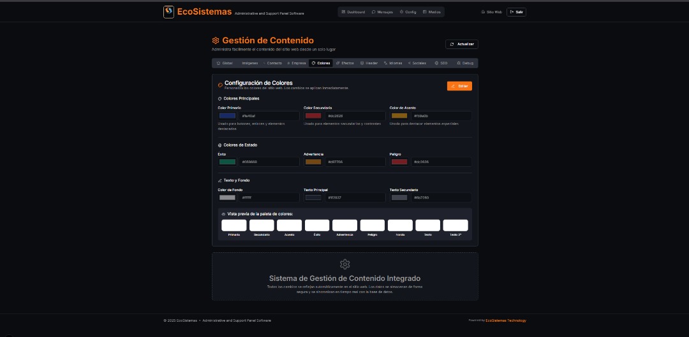Click the EcoSistemas logo icon

coord(168,12)
